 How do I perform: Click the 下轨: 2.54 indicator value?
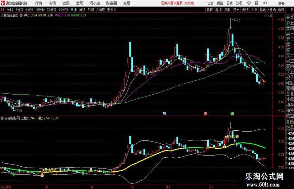[x=43, y=118]
